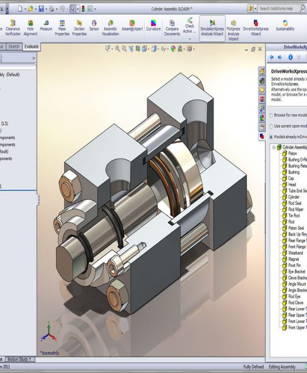Select Wearband in models tree

click(295, 253)
